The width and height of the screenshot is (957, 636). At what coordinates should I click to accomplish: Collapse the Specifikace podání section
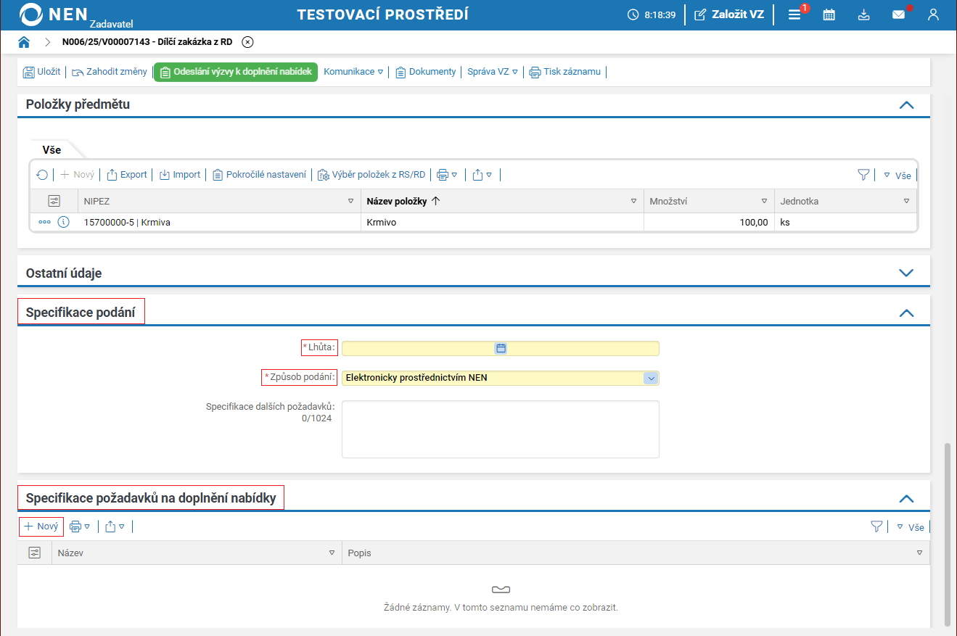pyautogui.click(x=906, y=313)
